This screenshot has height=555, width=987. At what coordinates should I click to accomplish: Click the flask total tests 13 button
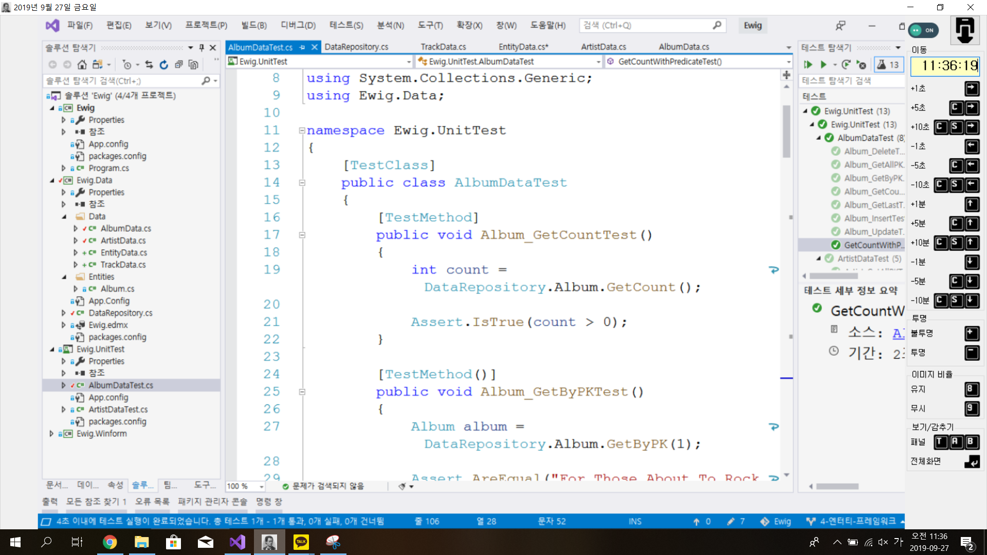pyautogui.click(x=888, y=65)
